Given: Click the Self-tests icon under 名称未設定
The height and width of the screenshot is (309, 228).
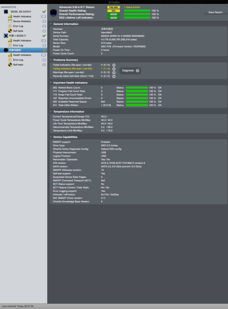Looking at the screenshot, I should (x=10, y=65).
